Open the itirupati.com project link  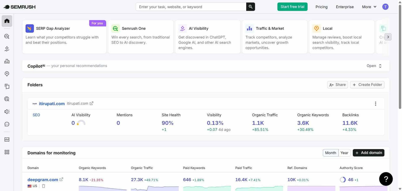(x=52, y=104)
